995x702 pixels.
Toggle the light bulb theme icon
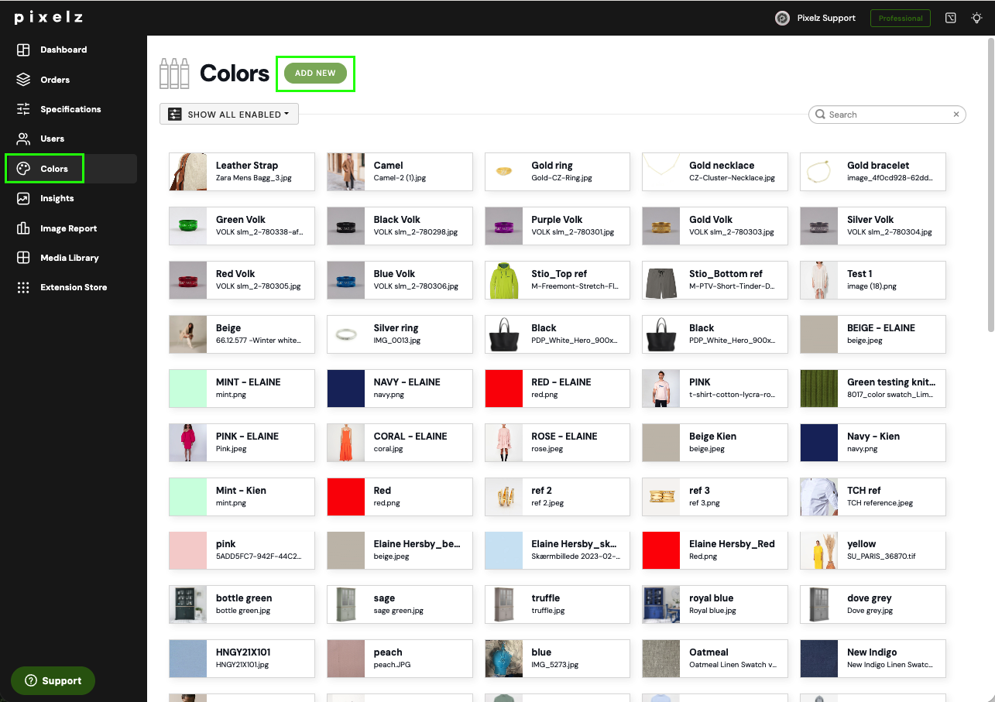click(x=977, y=18)
